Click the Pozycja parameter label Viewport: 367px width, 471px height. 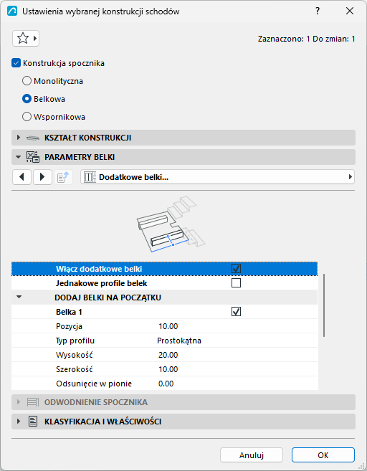pos(69,326)
